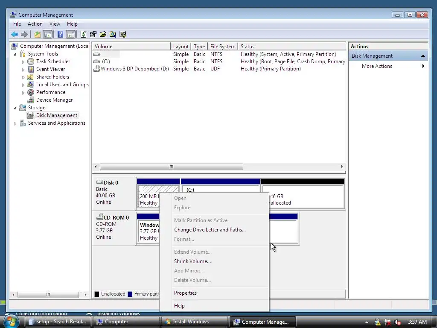Click the open folder toolbar icon
Screen dimensions: 437x328
103,34
